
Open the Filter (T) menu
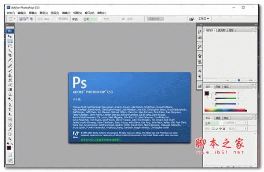point(66,13)
